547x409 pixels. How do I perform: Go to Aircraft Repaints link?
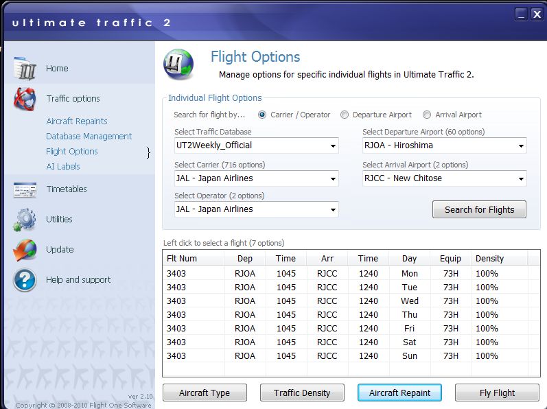77,121
